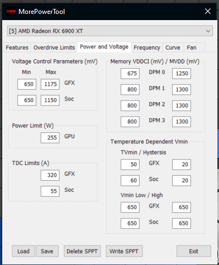Click the 'Memory VDDCI (mV) / MVDD (mV)' label
Image resolution: width=219 pixels, height=265 pixels.
click(x=155, y=61)
